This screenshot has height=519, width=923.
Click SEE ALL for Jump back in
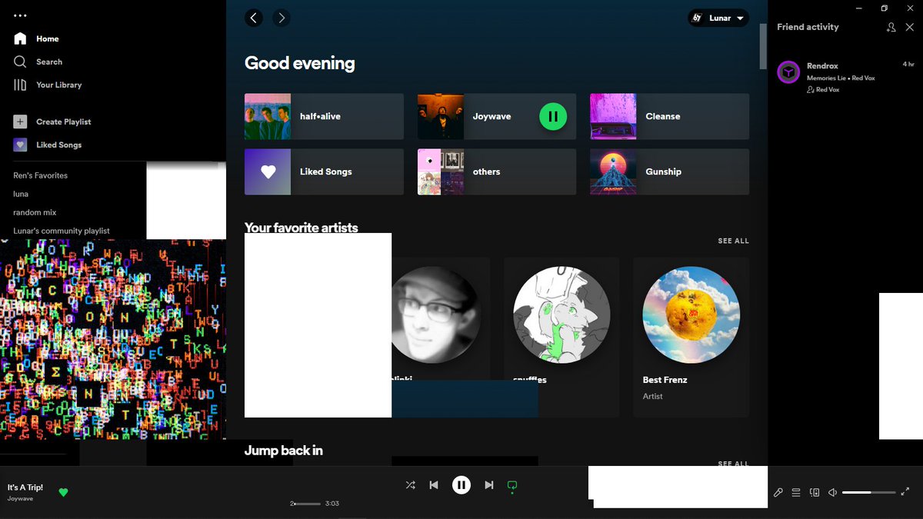coord(733,464)
